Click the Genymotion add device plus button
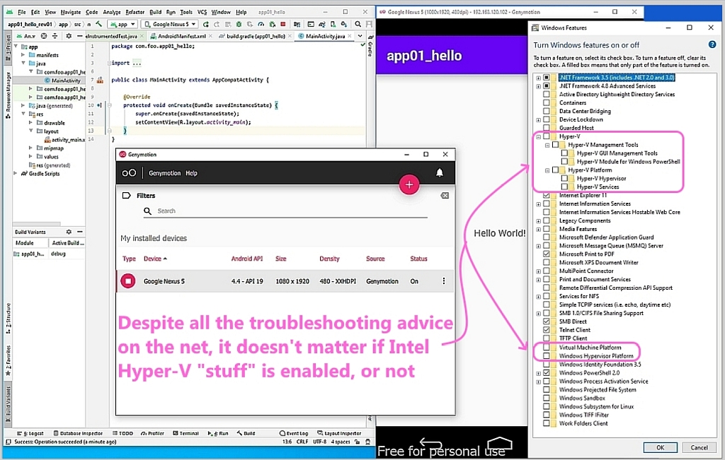 409,184
